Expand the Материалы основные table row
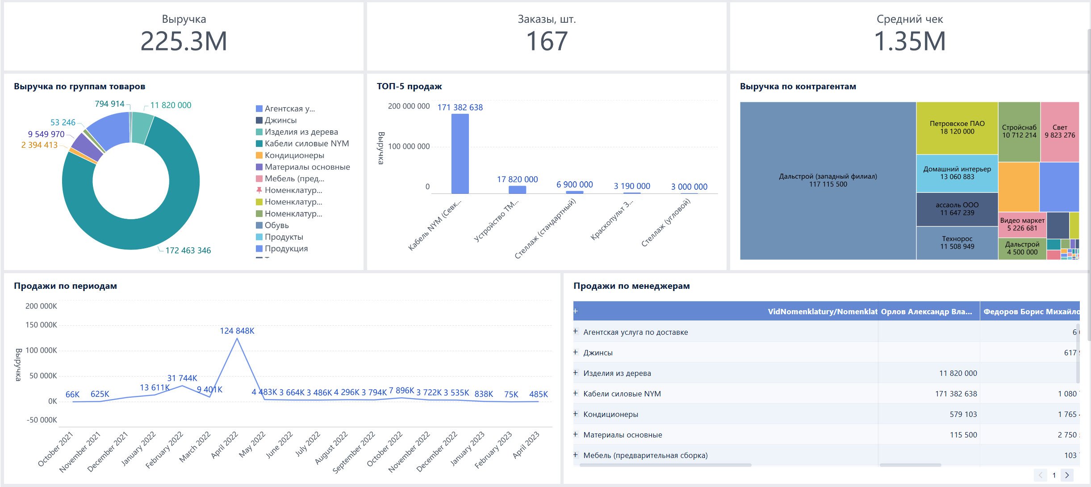This screenshot has height=487, width=1091. [x=576, y=434]
